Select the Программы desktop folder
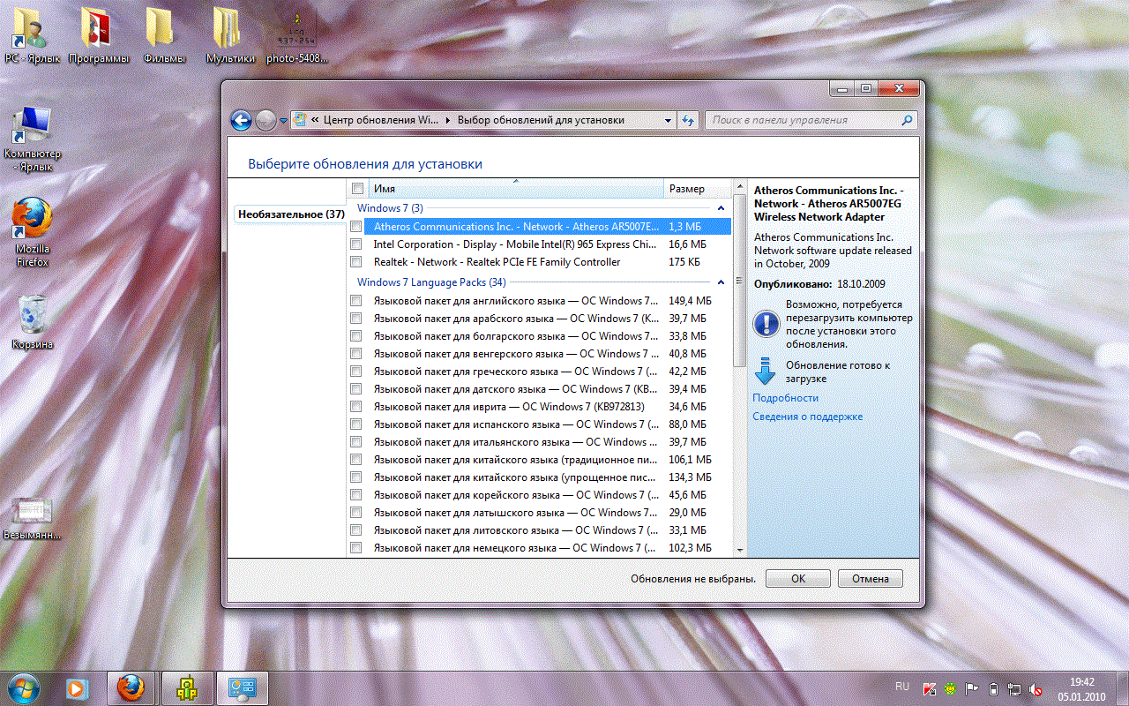 pos(98,34)
